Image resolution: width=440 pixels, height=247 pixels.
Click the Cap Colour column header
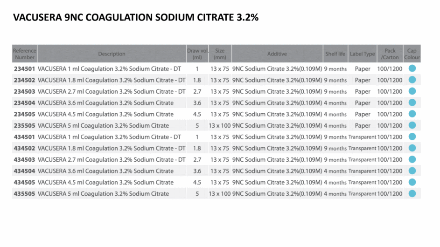(412, 54)
